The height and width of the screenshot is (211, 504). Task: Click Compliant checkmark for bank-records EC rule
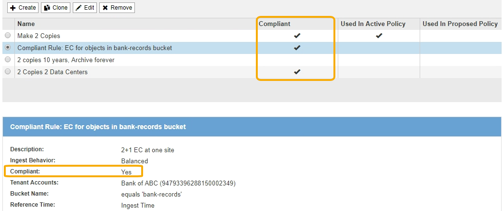pos(297,48)
